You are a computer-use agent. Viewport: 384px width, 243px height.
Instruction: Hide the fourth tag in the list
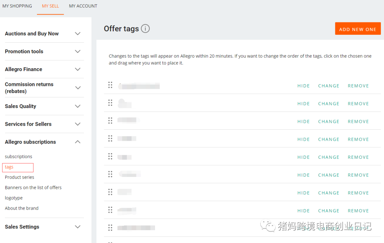click(x=303, y=140)
